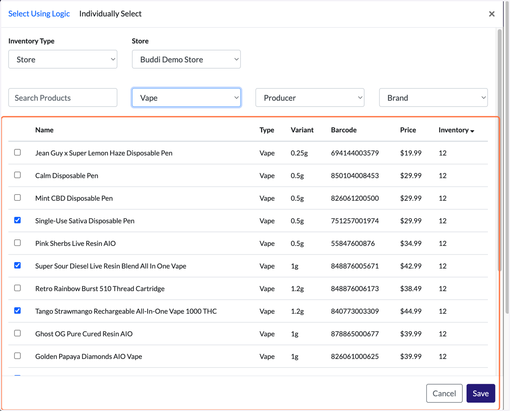The image size is (510, 411).
Task: Click Retro Rainbow Burst 510 Thread Cartridge name
Action: click(x=100, y=288)
